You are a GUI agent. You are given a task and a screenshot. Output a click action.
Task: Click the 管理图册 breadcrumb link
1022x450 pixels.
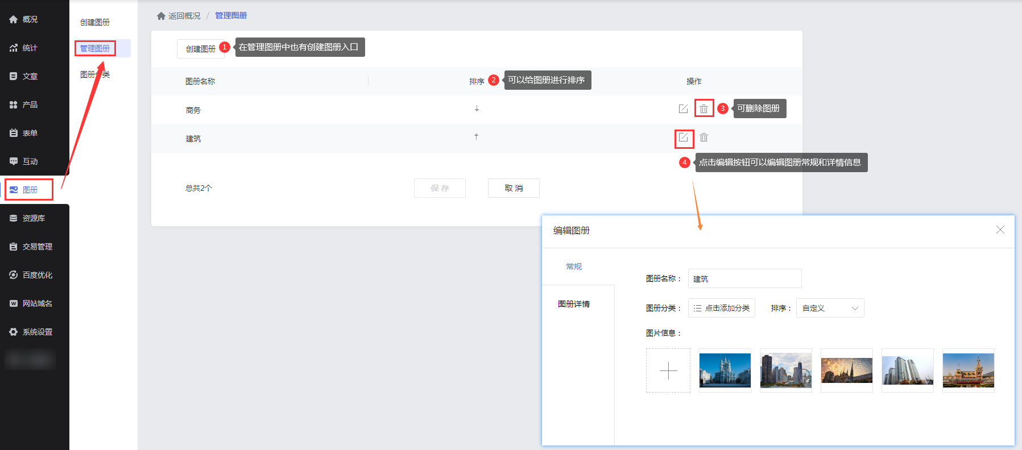[x=231, y=16]
